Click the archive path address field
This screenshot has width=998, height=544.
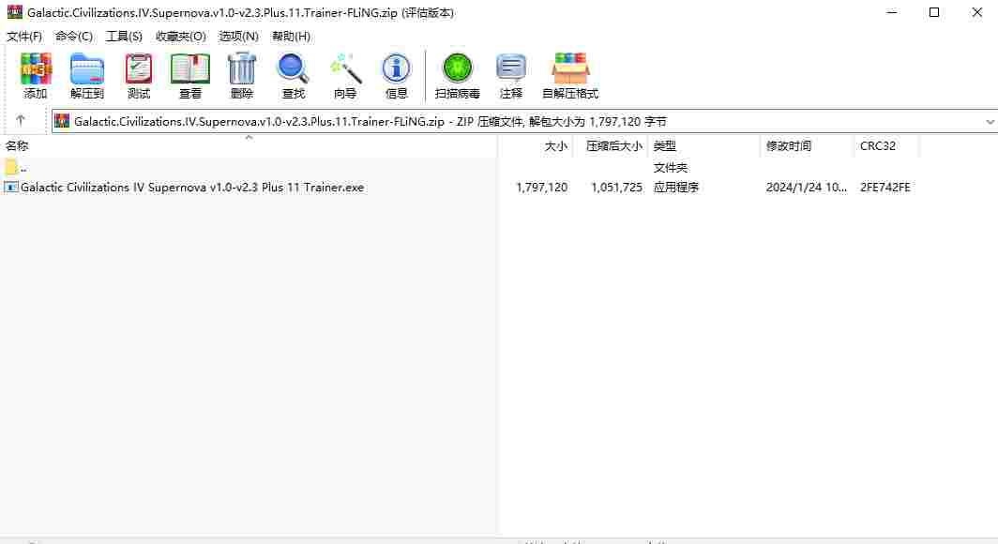[x=524, y=121]
